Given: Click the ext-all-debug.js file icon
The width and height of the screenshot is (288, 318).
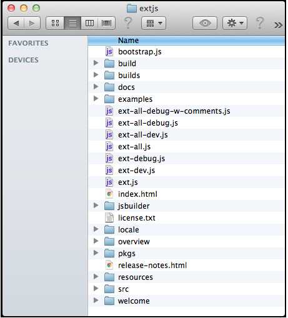Looking at the screenshot, I should tap(109, 123).
